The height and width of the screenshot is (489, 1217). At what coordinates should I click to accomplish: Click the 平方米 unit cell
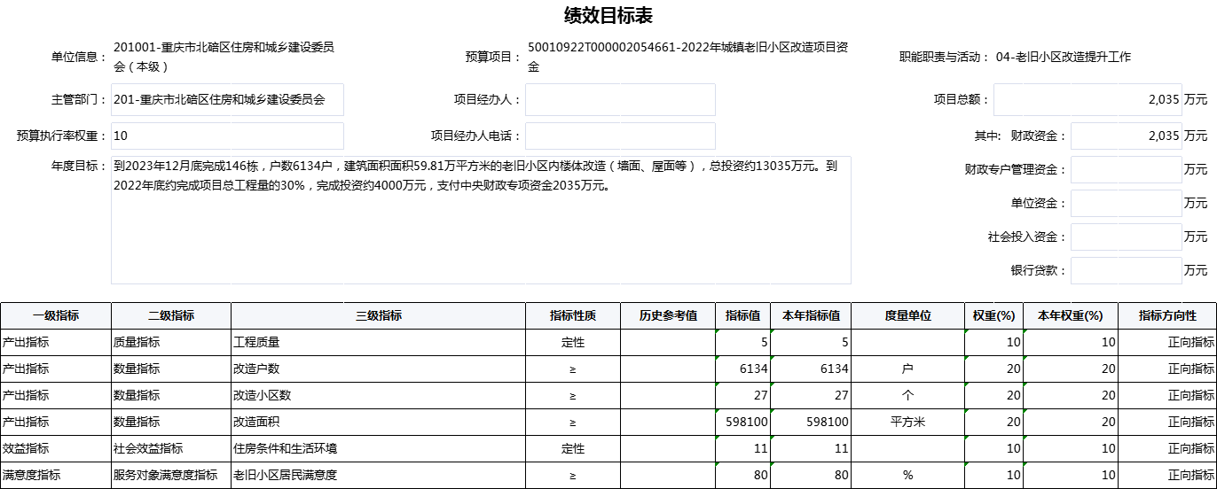[x=907, y=422]
